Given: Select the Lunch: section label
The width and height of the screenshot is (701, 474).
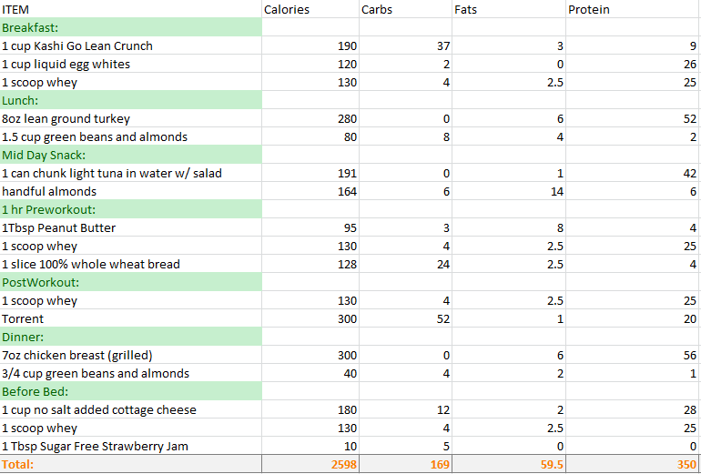Looking at the screenshot, I should click(131, 101).
